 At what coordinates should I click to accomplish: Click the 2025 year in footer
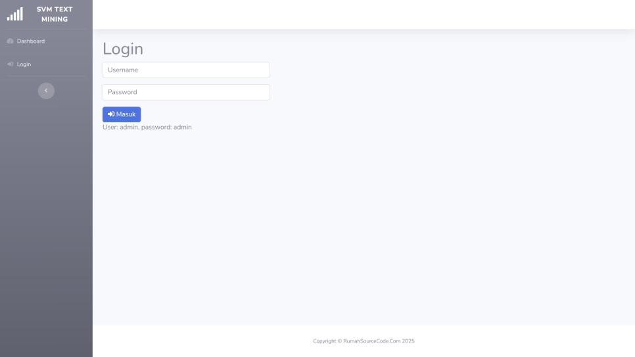point(409,341)
